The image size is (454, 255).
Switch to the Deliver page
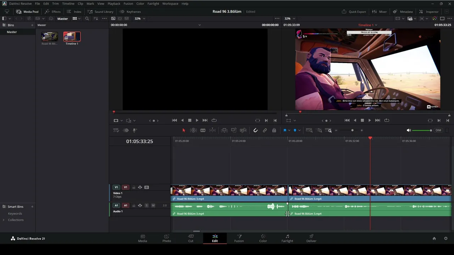pos(311,238)
